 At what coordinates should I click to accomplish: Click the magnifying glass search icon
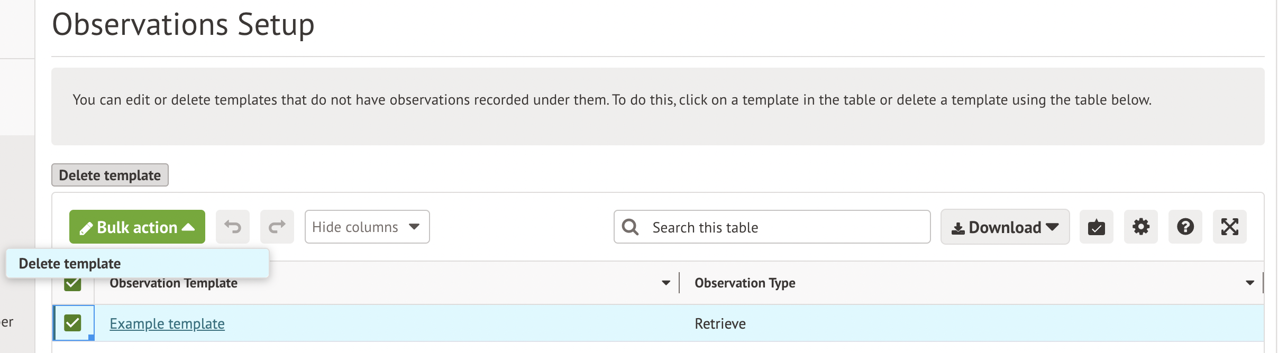[x=630, y=227]
